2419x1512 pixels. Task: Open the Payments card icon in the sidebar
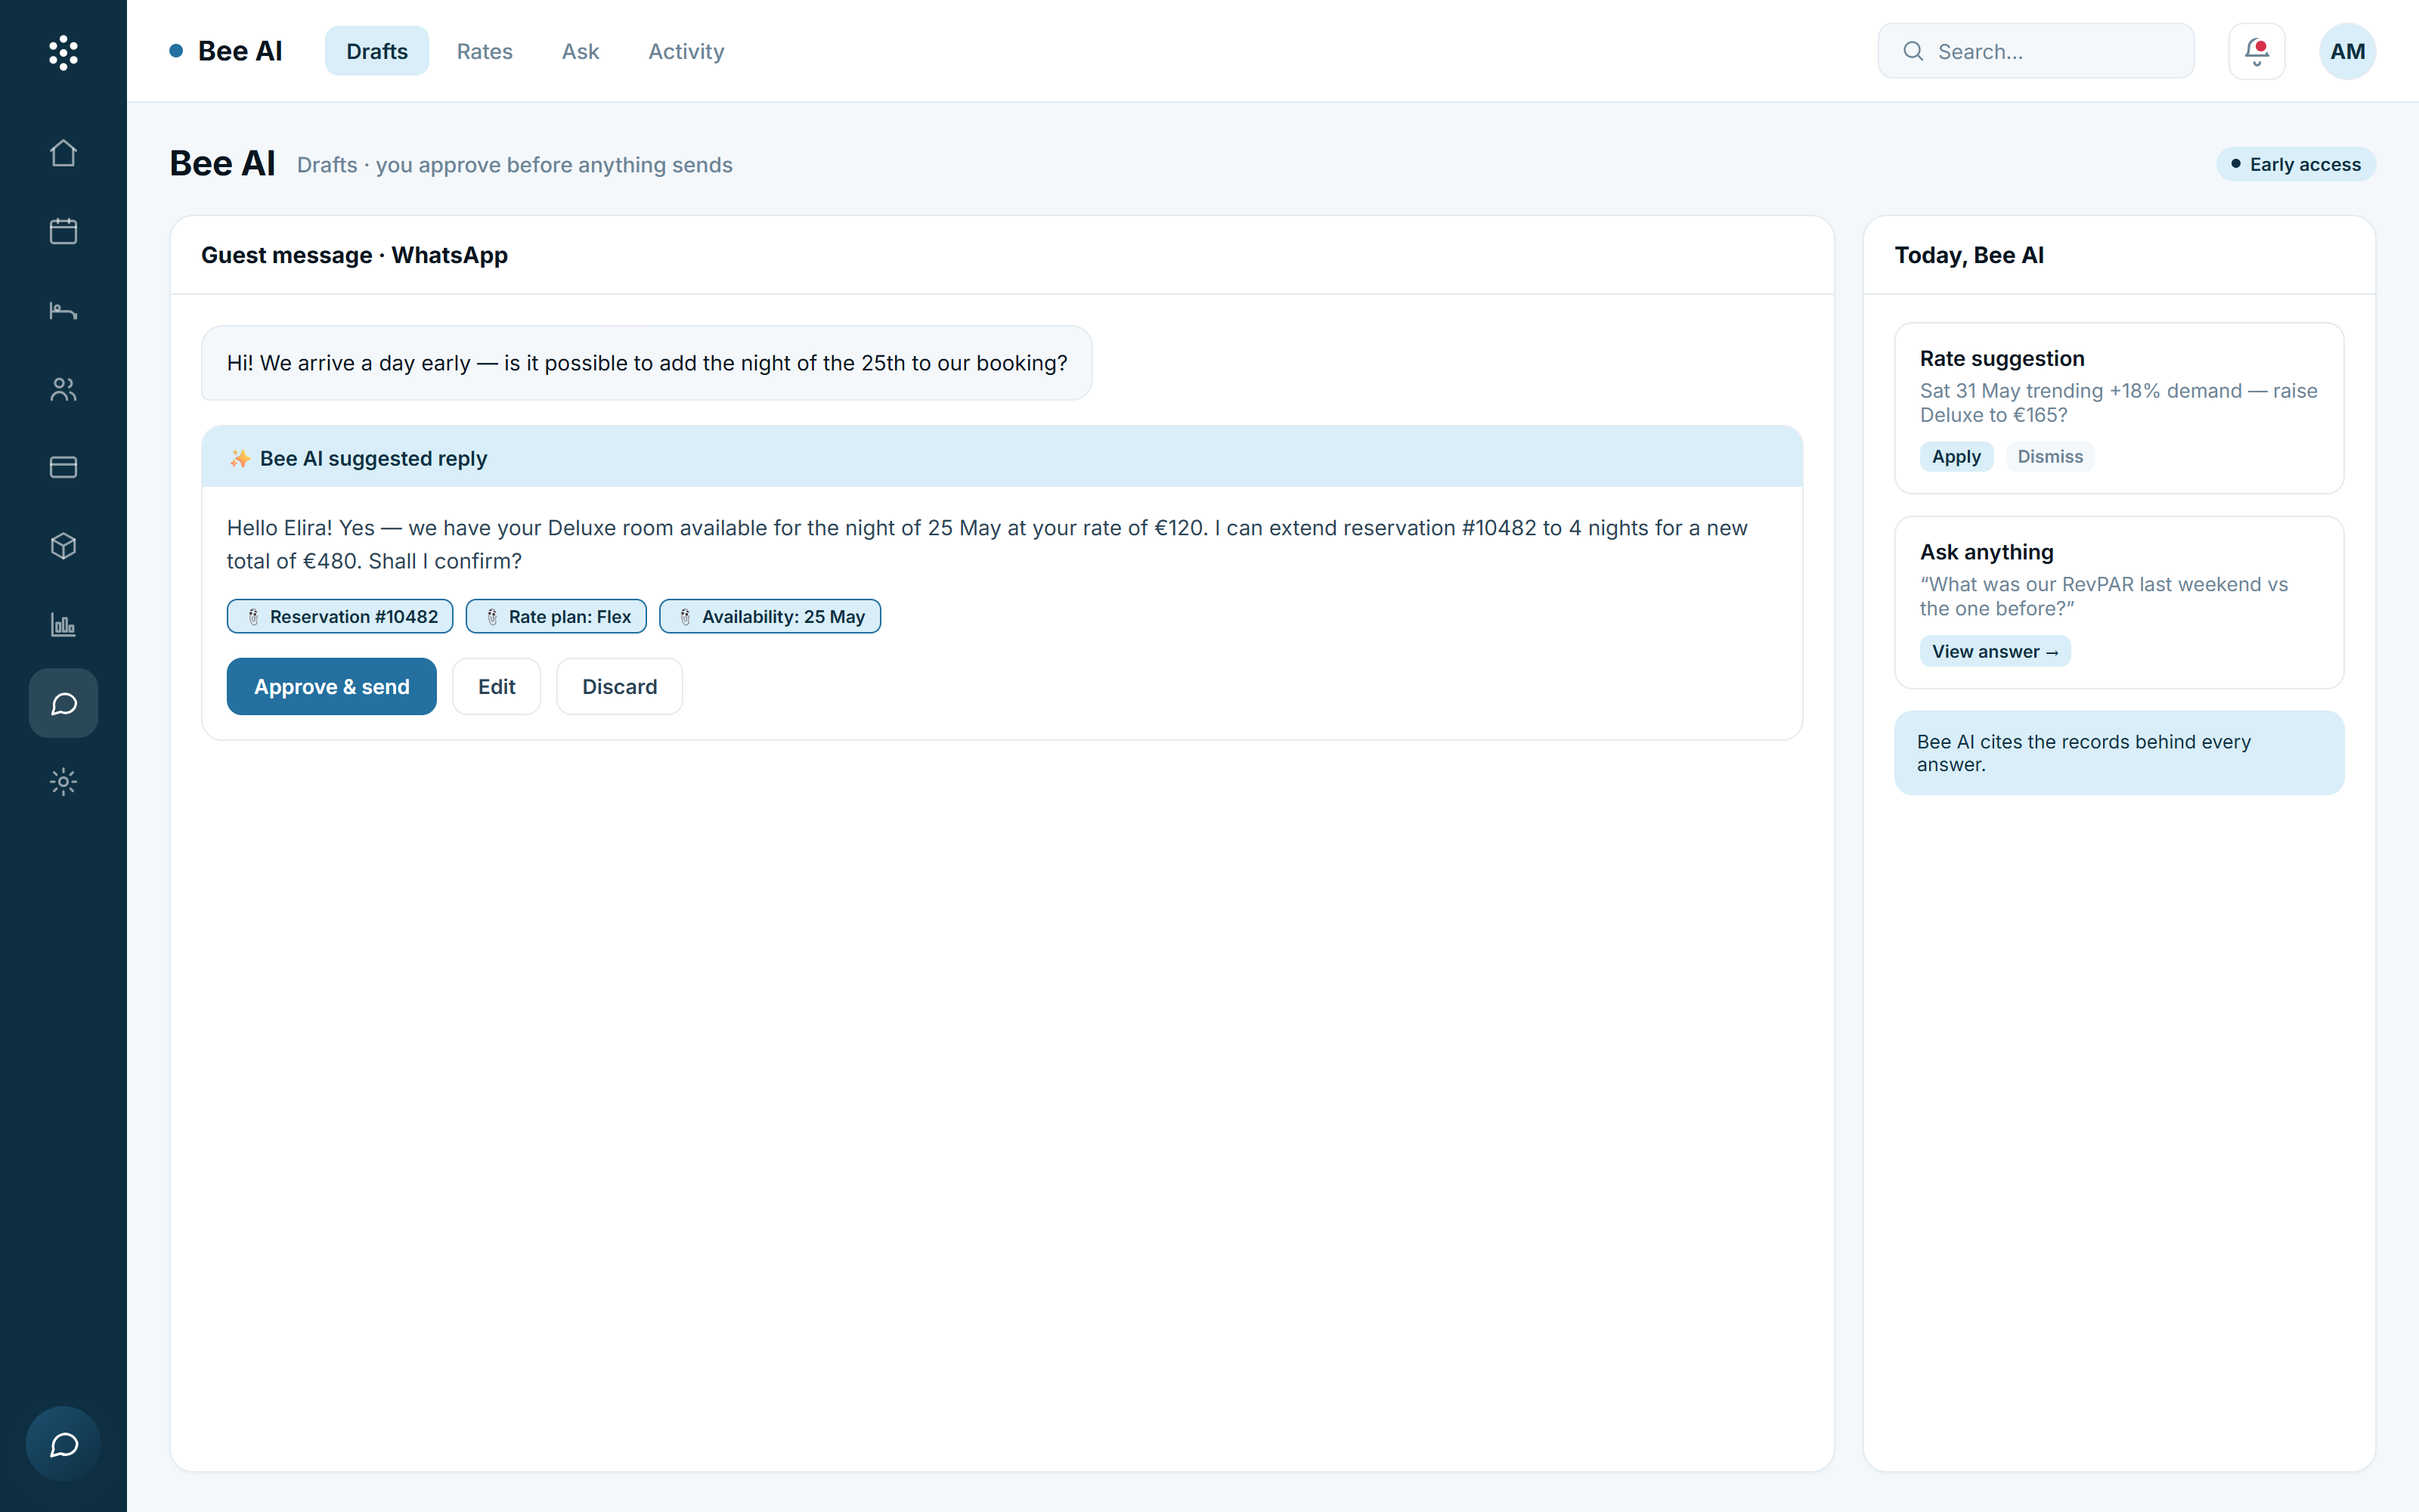(63, 467)
